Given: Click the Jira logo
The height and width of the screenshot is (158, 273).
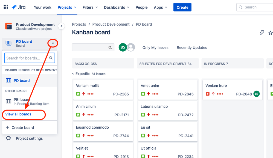Looking at the screenshot, I should click(18, 7).
